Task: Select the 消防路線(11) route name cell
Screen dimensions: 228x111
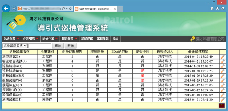Action: (20, 99)
